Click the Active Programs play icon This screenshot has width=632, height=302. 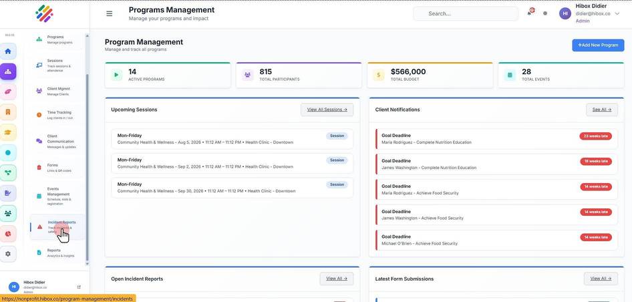[116, 75]
